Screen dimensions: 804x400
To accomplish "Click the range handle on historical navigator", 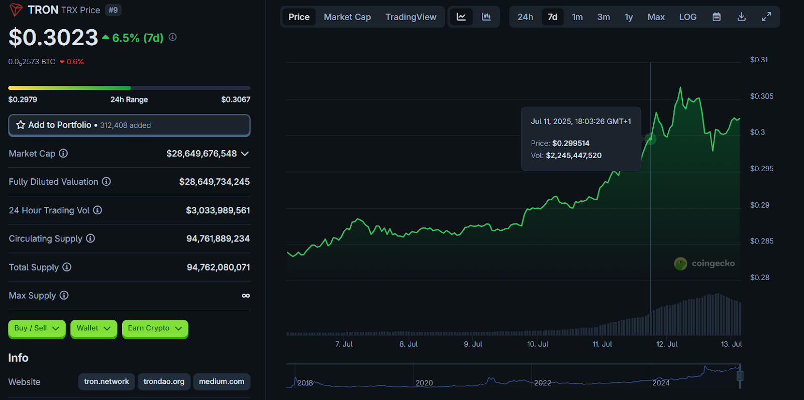I will coord(740,376).
